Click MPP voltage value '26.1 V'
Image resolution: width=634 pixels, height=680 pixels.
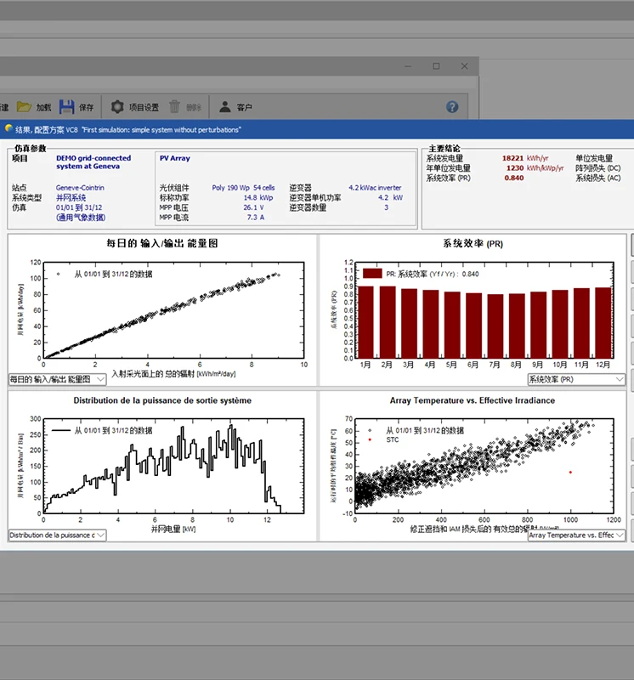(253, 207)
